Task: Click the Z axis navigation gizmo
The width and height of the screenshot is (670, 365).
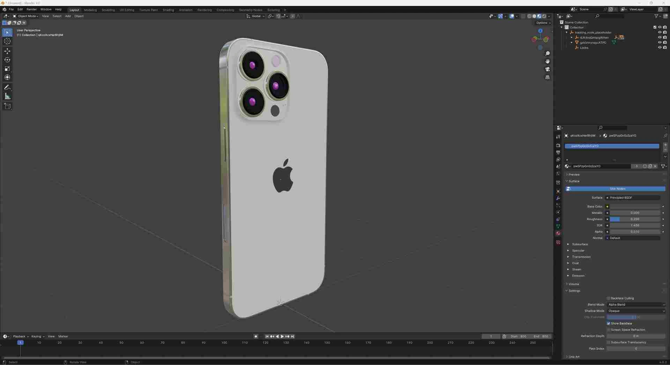Action: (540, 31)
